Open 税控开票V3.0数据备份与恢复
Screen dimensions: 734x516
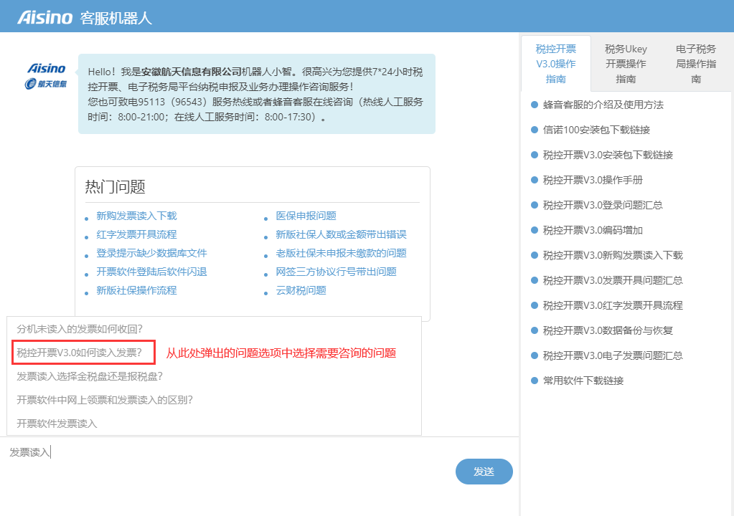point(608,330)
